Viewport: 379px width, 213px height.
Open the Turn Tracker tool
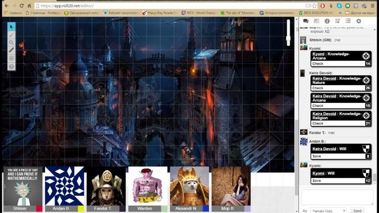tap(11, 58)
